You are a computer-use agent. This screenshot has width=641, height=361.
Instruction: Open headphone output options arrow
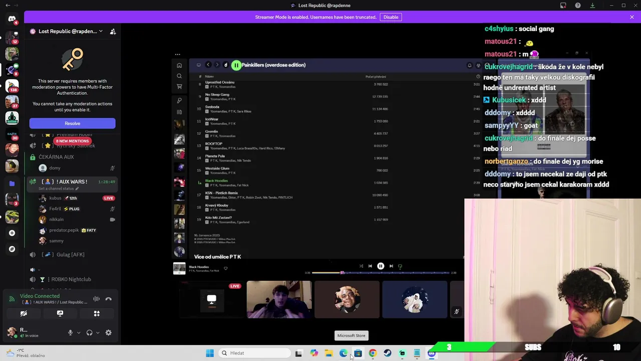[97, 332]
